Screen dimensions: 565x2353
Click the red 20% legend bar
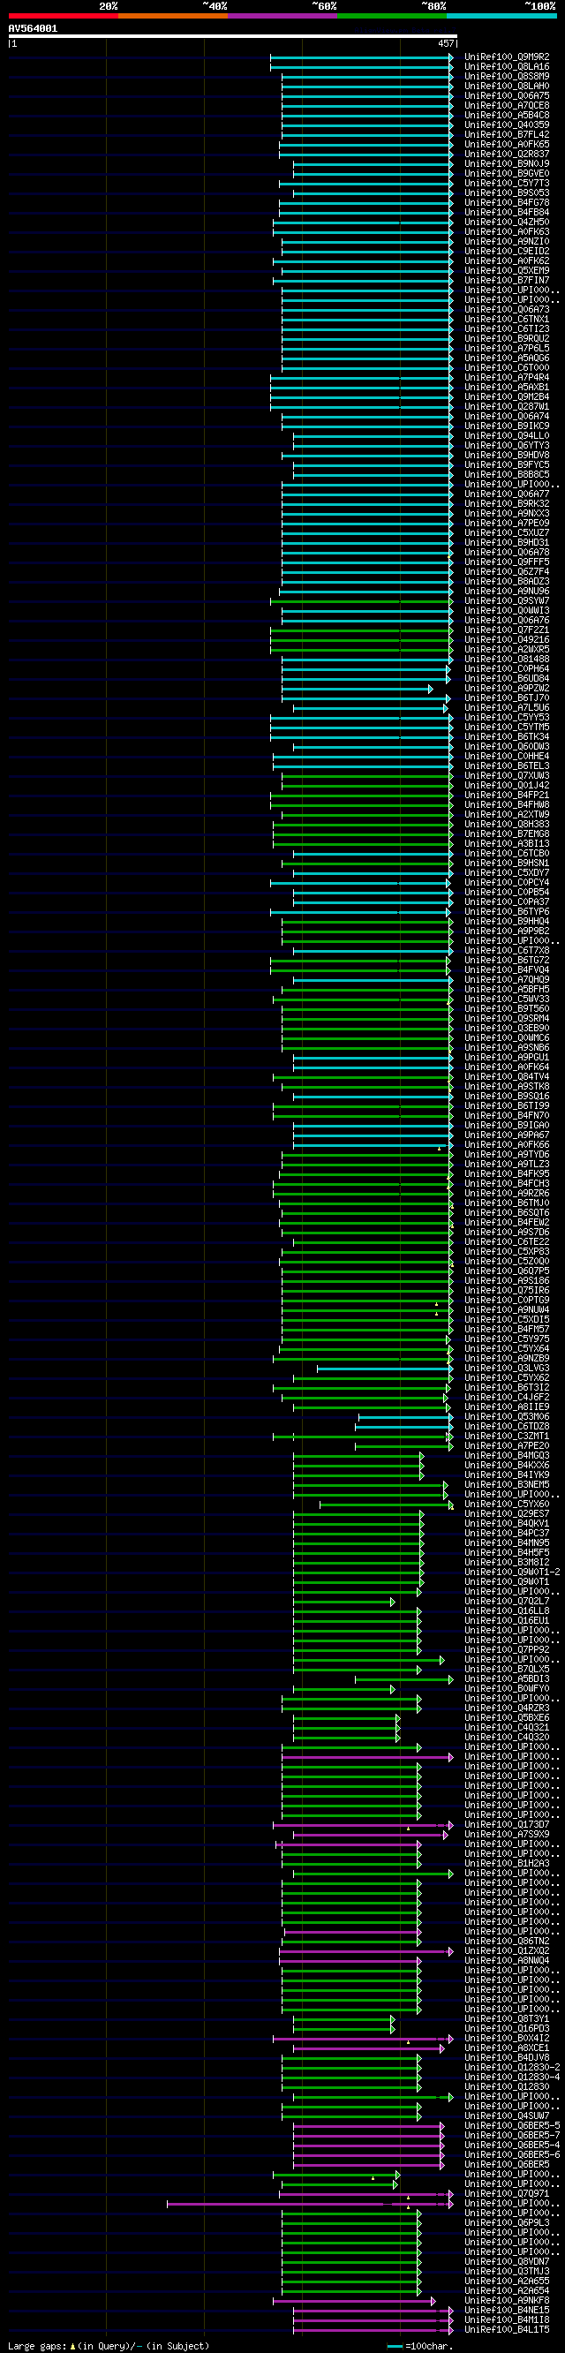tap(63, 16)
